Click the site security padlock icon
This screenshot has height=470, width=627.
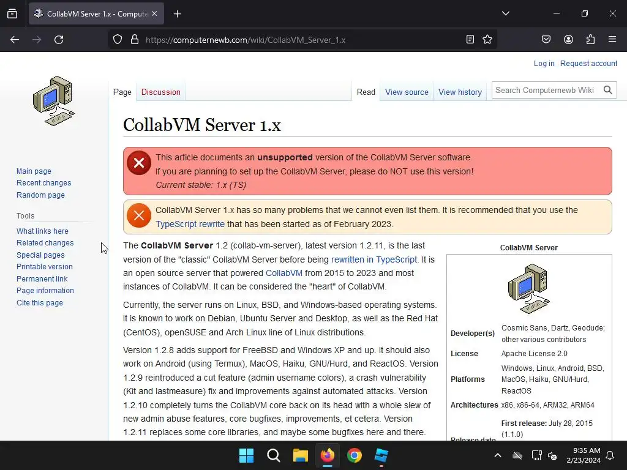tap(135, 40)
